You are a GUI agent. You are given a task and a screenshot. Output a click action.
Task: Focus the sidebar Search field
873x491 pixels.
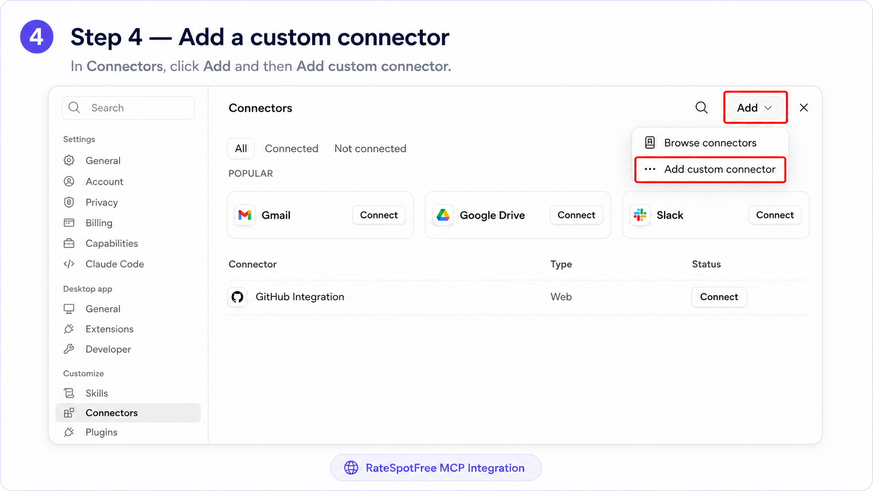[128, 107]
